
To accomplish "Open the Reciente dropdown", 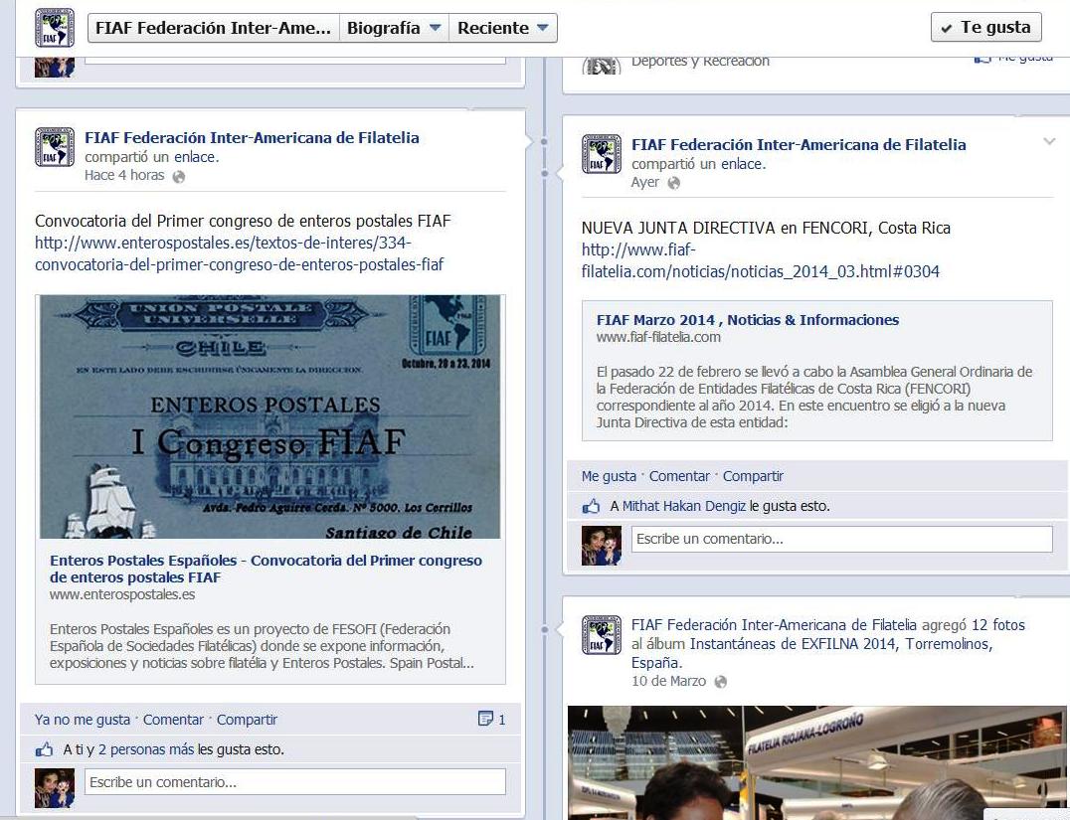I will click(503, 27).
